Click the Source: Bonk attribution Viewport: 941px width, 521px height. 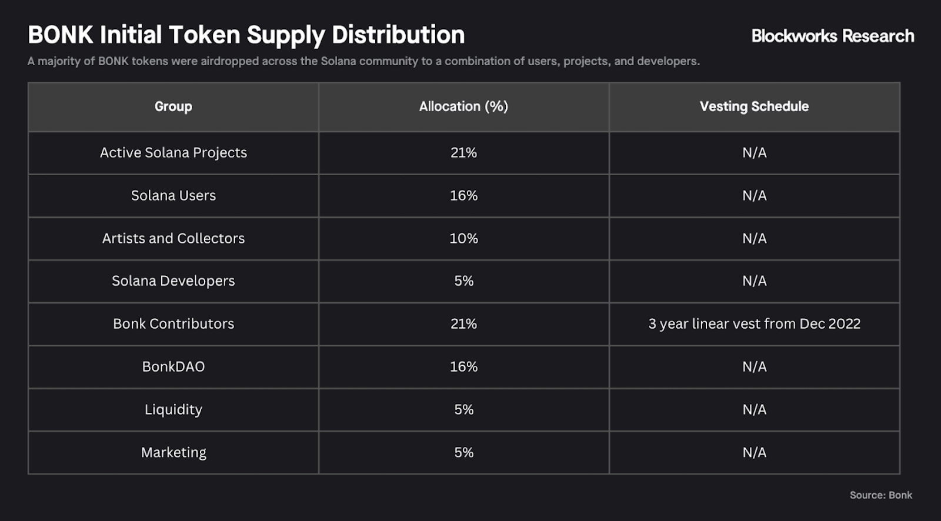[880, 495]
